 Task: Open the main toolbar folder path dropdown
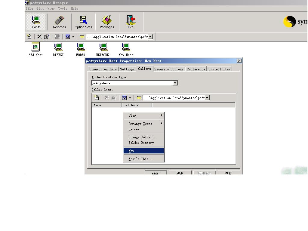[150, 37]
